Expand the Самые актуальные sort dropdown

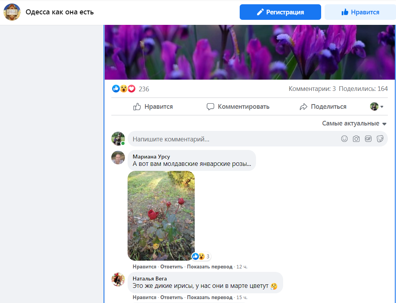point(354,124)
